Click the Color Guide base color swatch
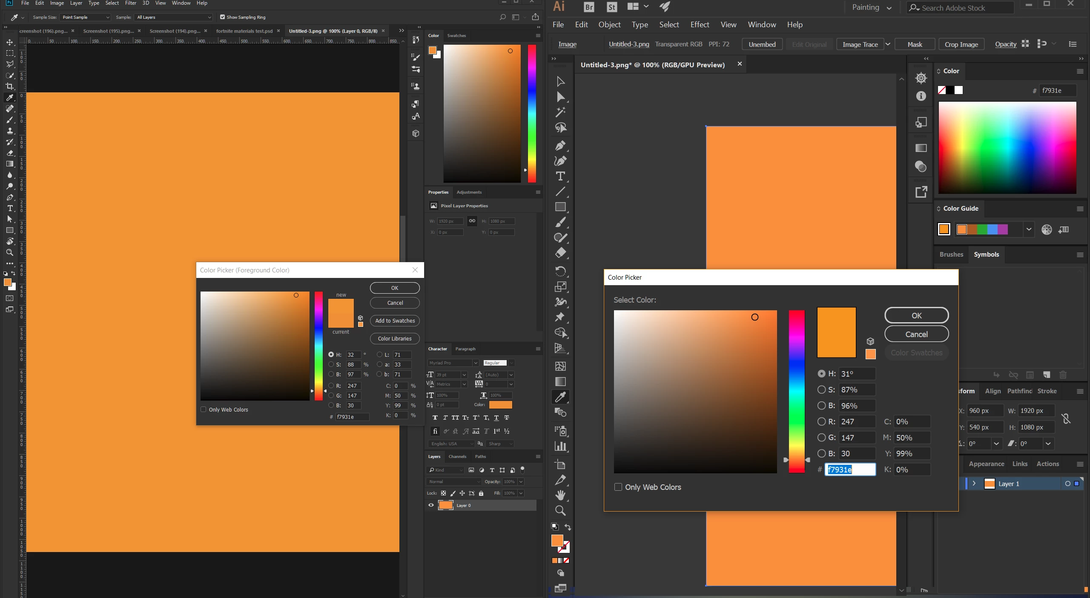The height and width of the screenshot is (598, 1090). pyautogui.click(x=944, y=229)
